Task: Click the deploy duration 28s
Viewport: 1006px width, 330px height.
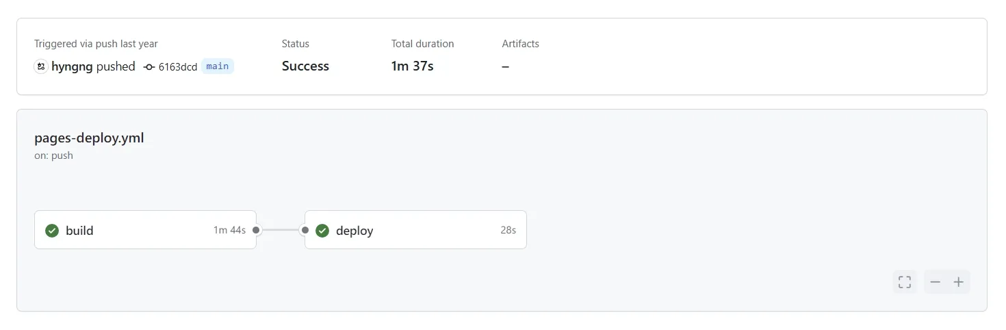Action: [508, 230]
